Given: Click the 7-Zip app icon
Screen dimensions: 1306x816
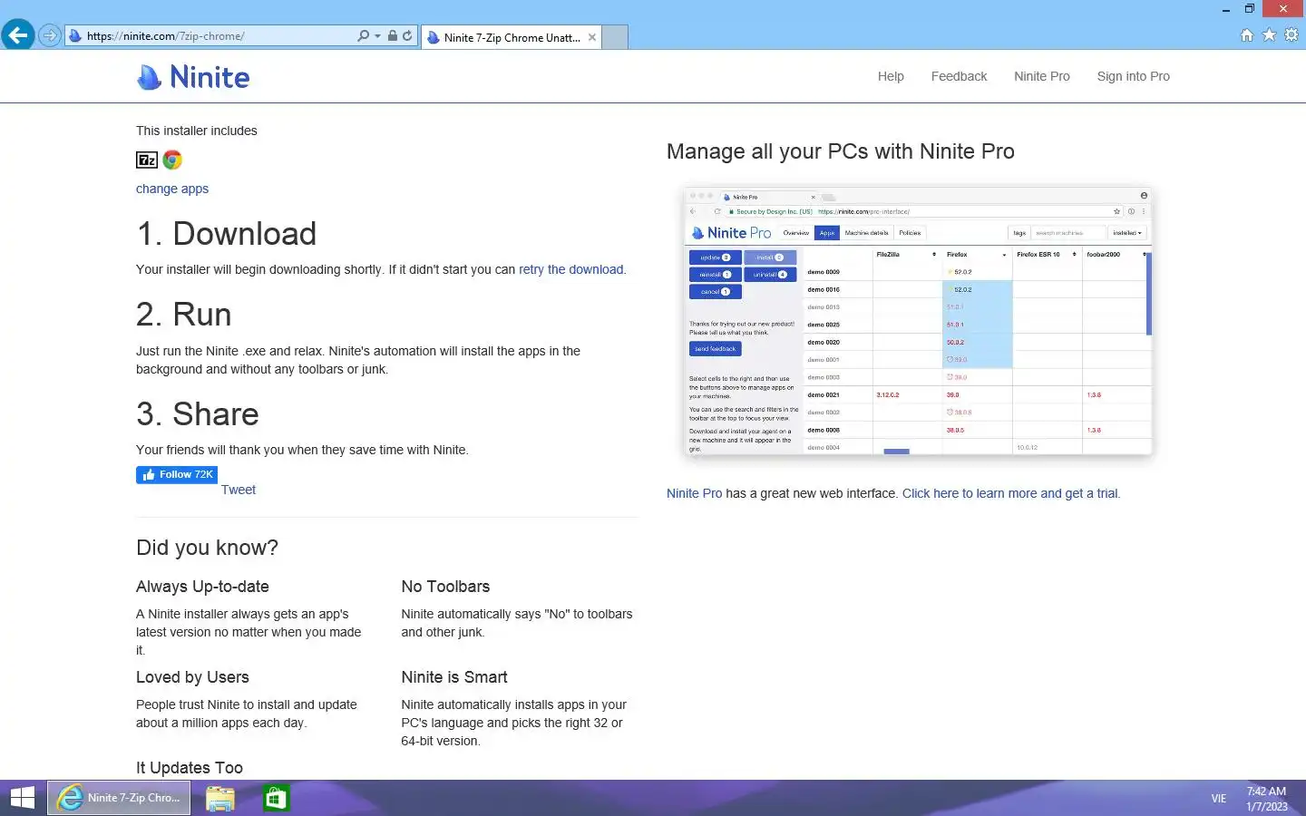Looking at the screenshot, I should [147, 160].
